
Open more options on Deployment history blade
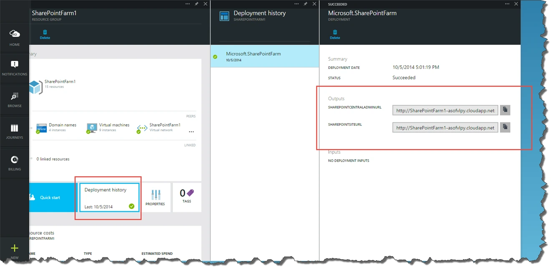pos(297,4)
